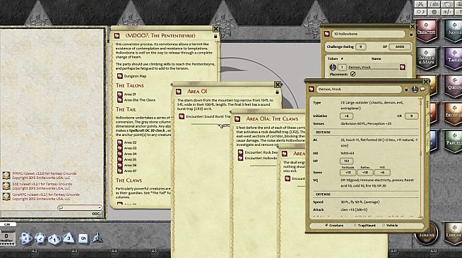Open the Characters sidebar panel

pyautogui.click(x=427, y=31)
